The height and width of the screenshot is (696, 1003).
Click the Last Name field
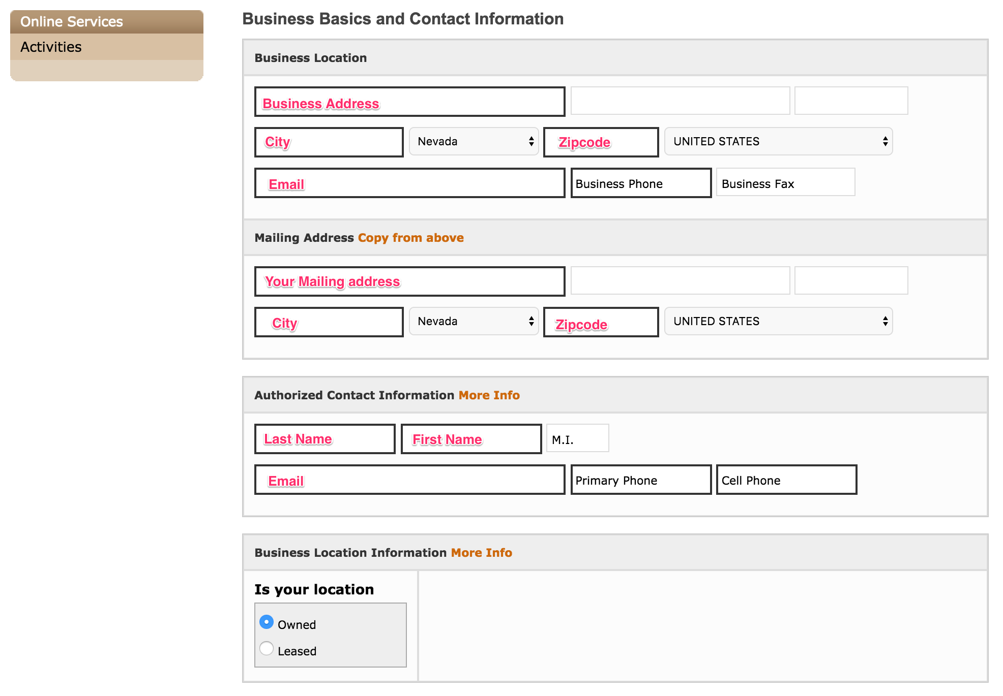click(325, 439)
